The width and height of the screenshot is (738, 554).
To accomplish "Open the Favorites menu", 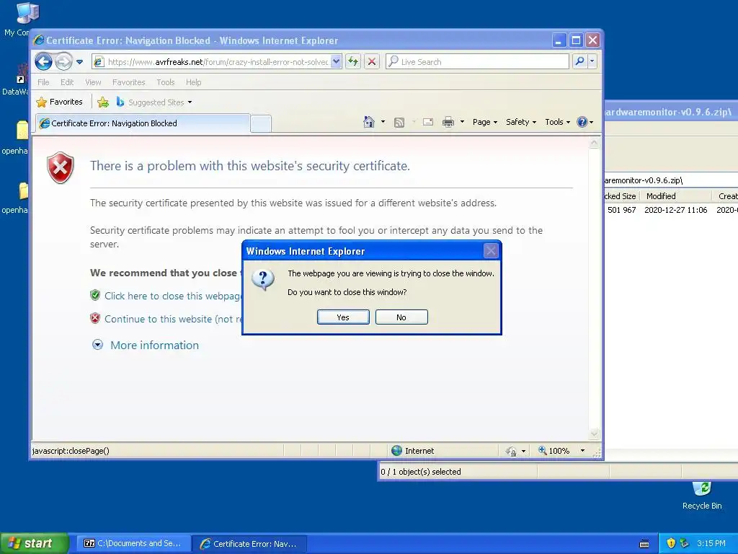I will 128,82.
